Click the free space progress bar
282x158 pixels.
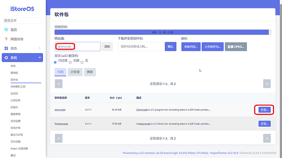[163, 32]
